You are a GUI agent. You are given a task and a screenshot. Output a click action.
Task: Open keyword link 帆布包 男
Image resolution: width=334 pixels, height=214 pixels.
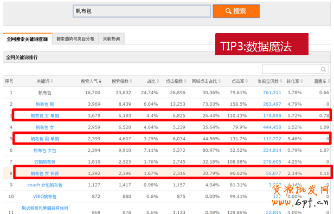[x=44, y=104]
